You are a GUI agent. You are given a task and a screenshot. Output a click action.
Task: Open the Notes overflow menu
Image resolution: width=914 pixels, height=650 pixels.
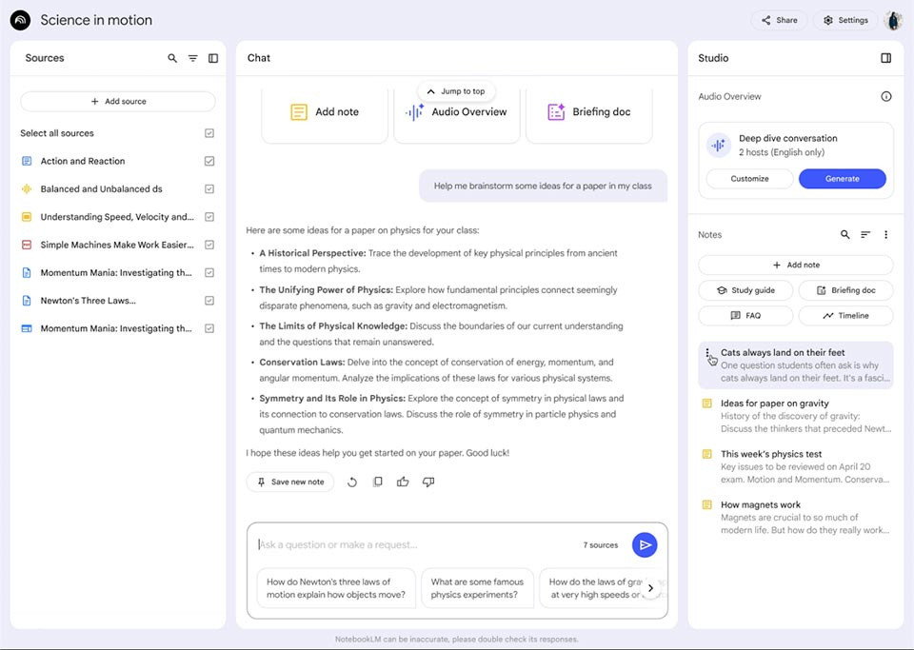pyautogui.click(x=885, y=234)
